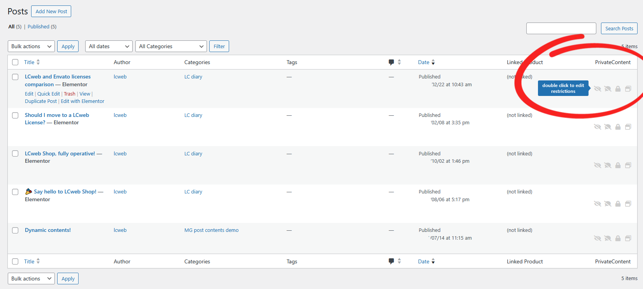Click crossed-out comments icon in Dynamic contents row

tap(608, 238)
